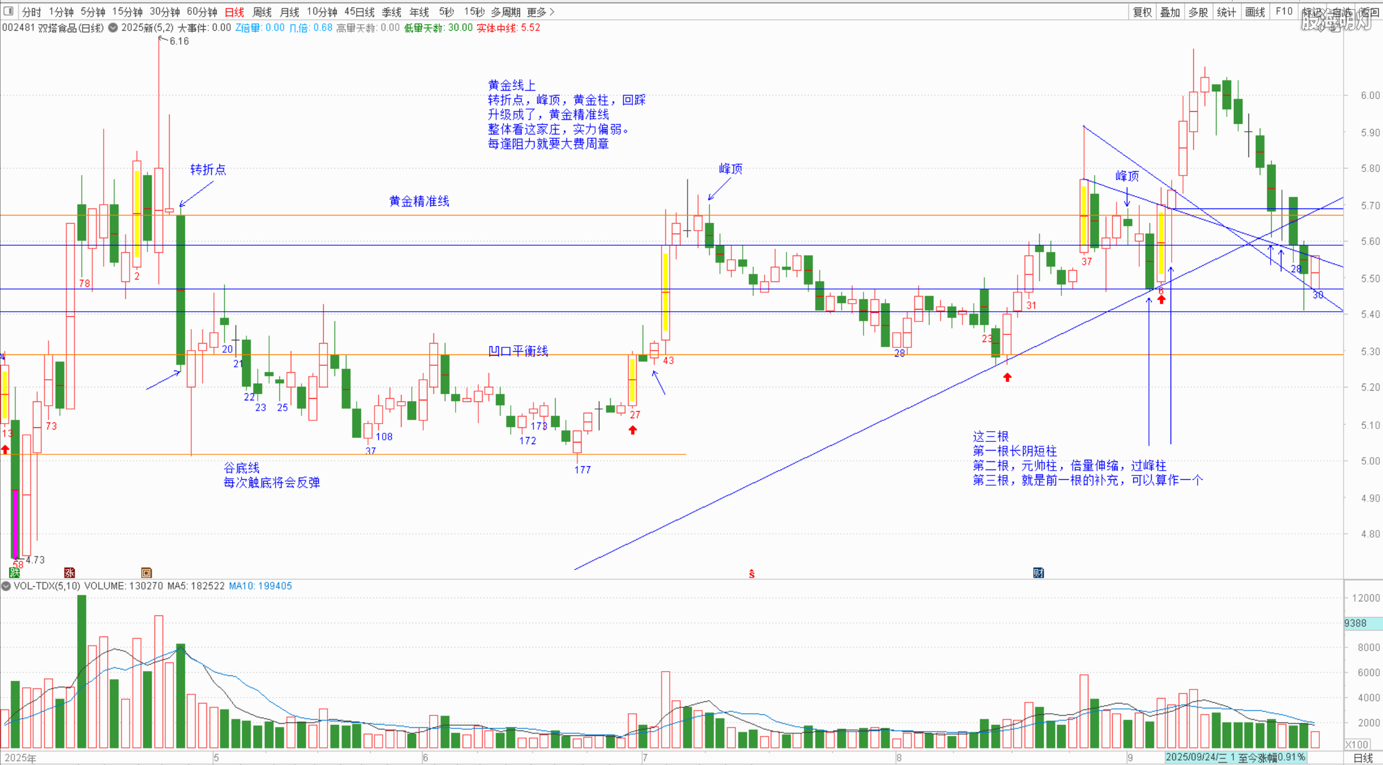Click the X100 volume scale label
This screenshot has width=1383, height=765.
coord(1357,744)
